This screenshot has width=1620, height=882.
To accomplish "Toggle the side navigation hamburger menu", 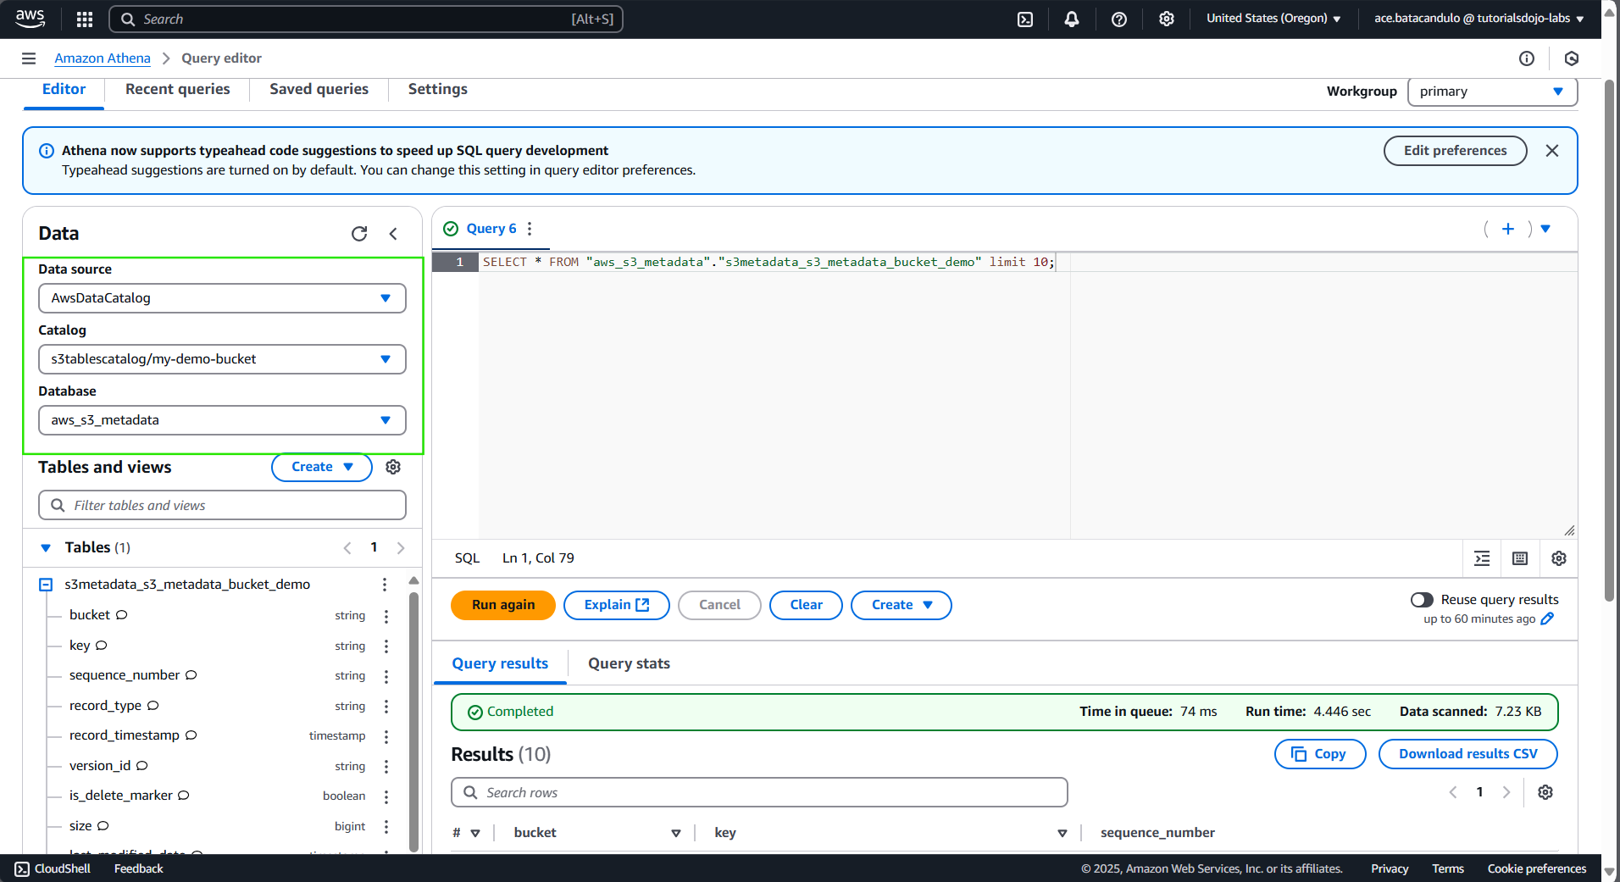I will tap(29, 58).
